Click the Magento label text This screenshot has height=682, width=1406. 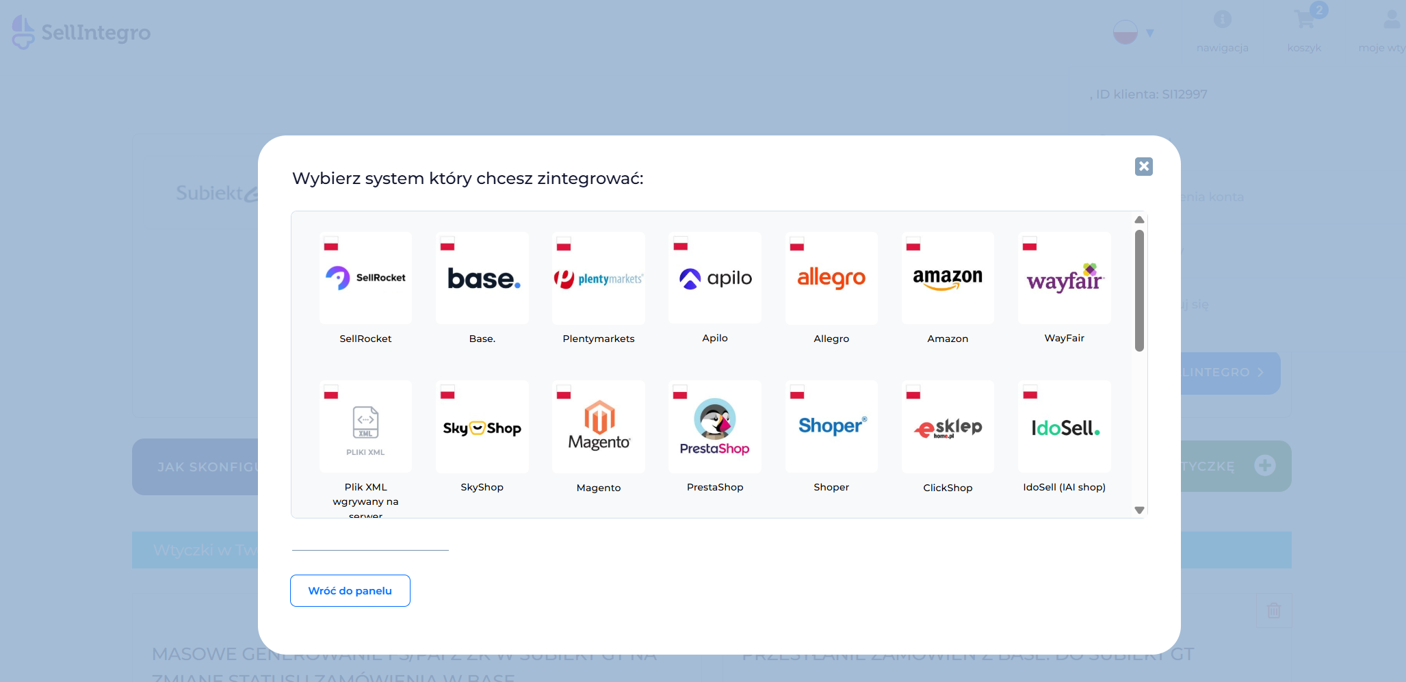click(599, 488)
